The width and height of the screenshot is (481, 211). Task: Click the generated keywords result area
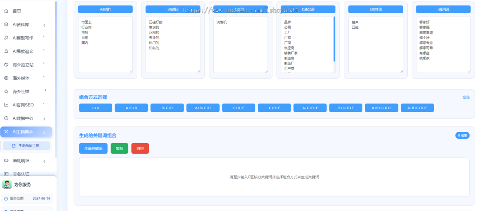pyautogui.click(x=274, y=177)
